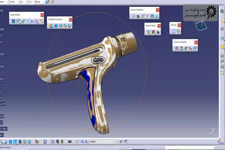Click the Surfaces Network icon in Surface Creation
The image size is (225, 150).
point(65,26)
